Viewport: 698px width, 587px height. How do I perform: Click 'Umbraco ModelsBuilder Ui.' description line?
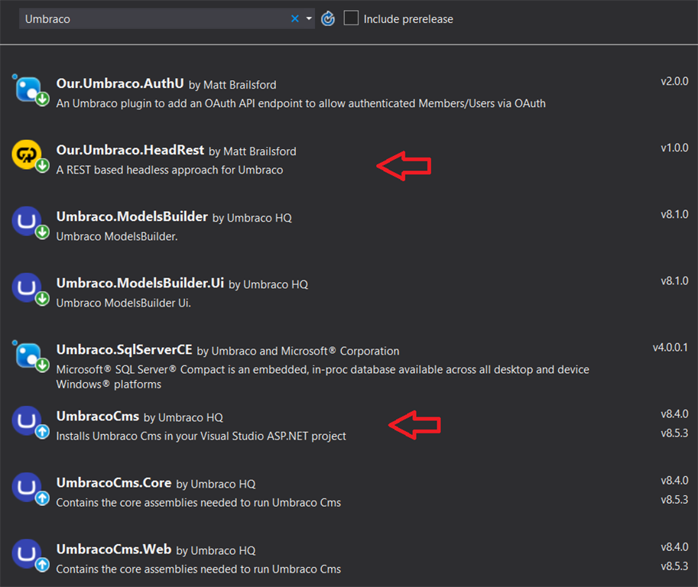coord(123,303)
